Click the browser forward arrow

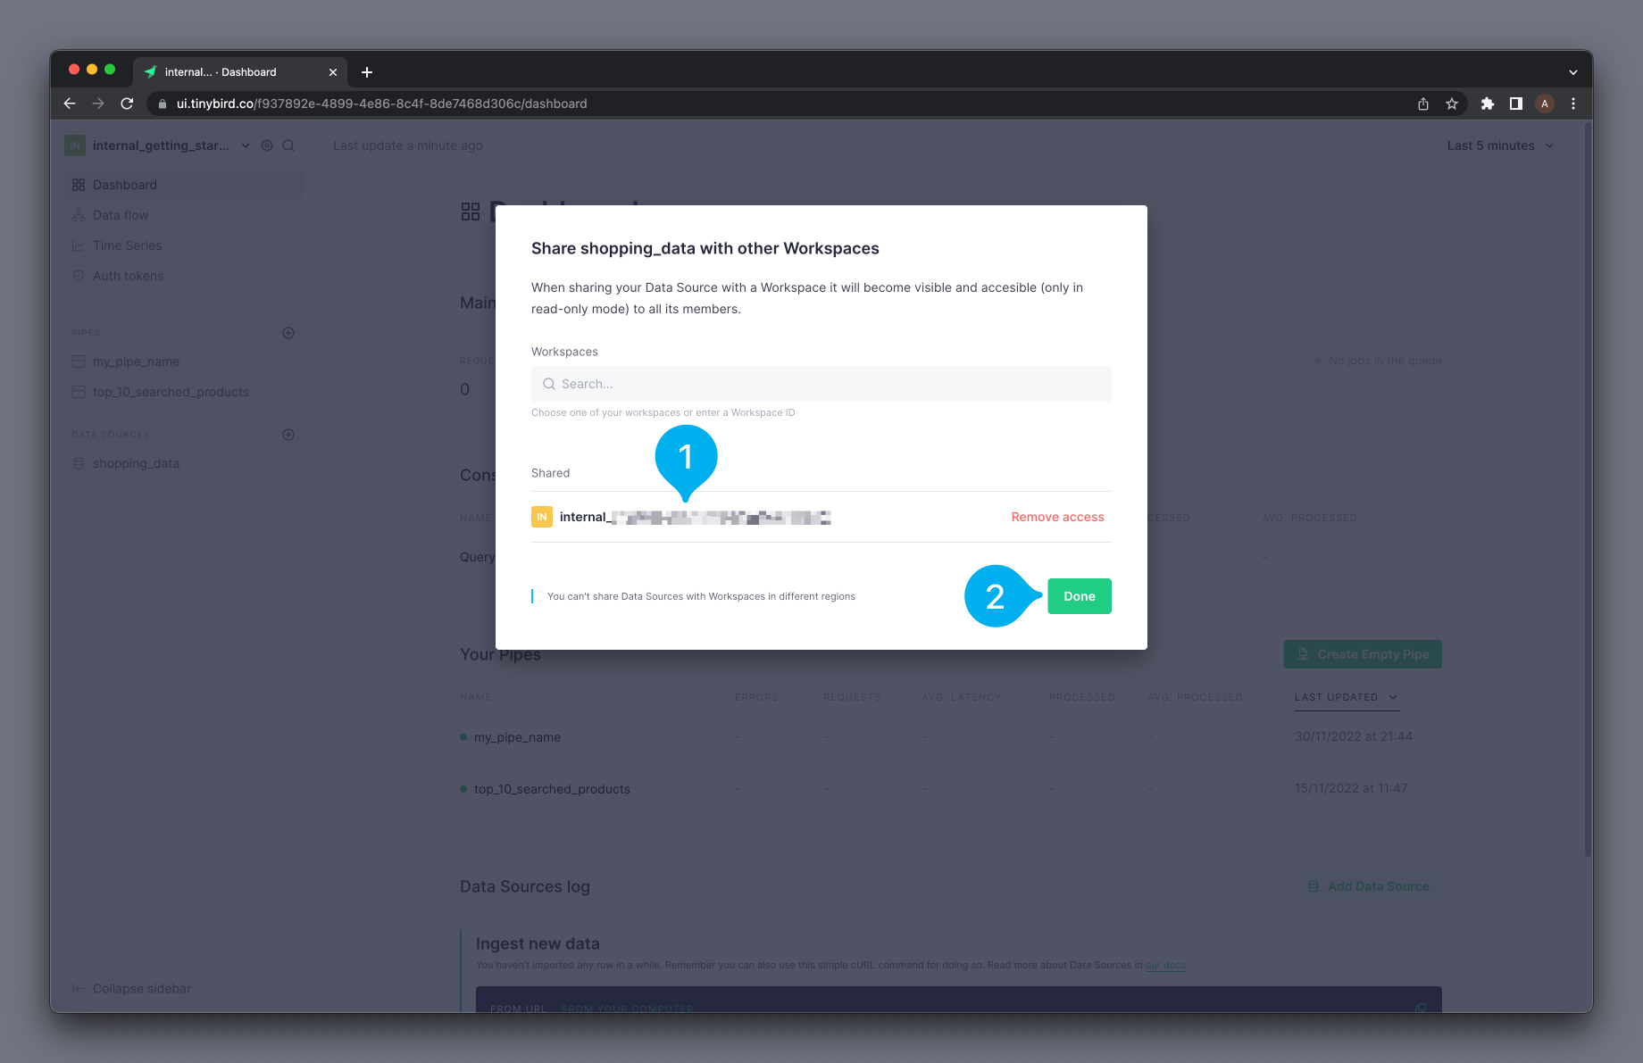98,104
